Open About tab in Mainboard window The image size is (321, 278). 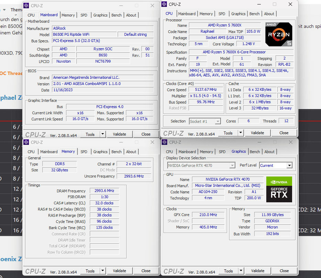[x=131, y=15]
